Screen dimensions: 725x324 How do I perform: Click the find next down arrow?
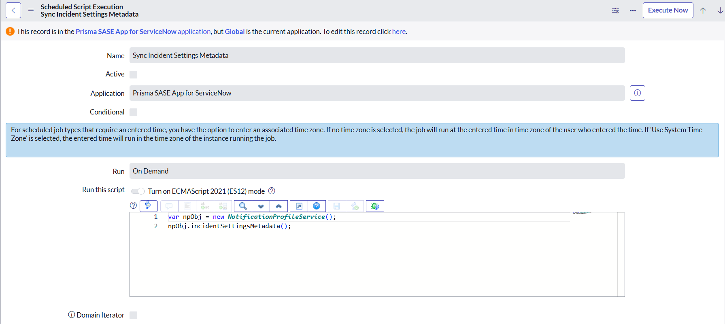[x=261, y=206]
